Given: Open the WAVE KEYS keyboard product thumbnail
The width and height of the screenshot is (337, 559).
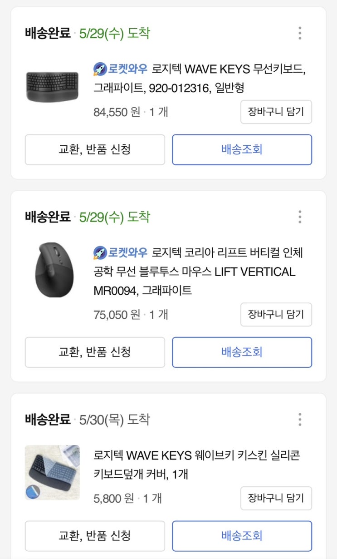Looking at the screenshot, I should point(52,86).
